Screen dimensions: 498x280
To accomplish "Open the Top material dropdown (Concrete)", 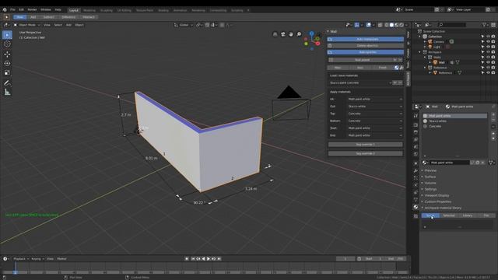I will (x=375, y=114).
